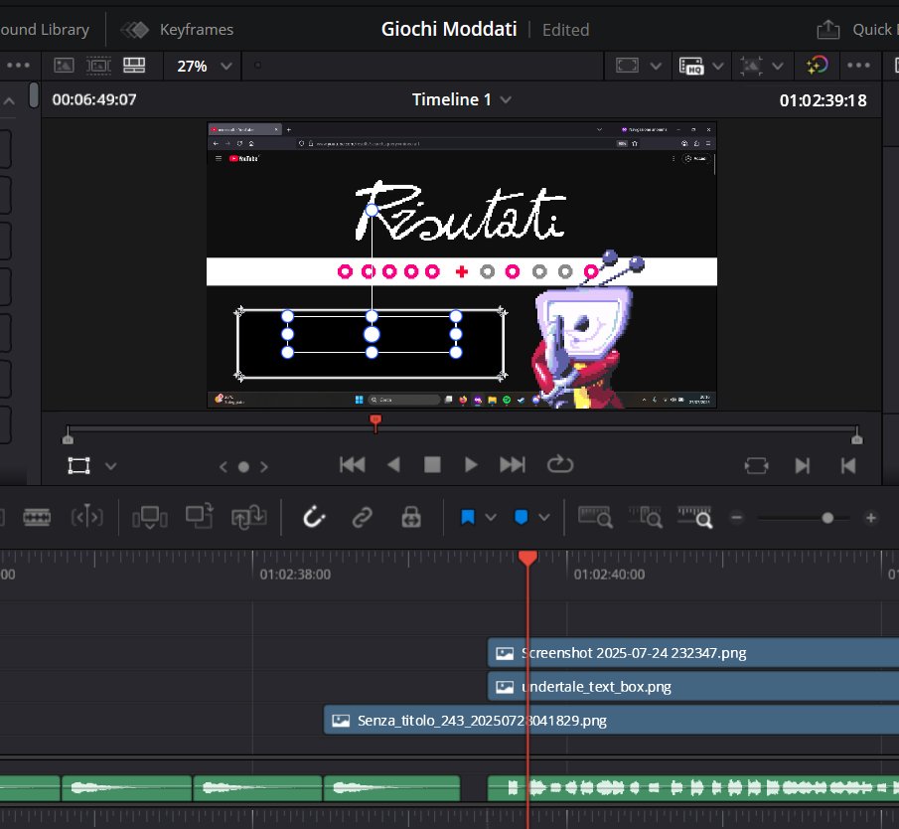Toggle timeline snapping magnet
The image size is (899, 829).
314,518
